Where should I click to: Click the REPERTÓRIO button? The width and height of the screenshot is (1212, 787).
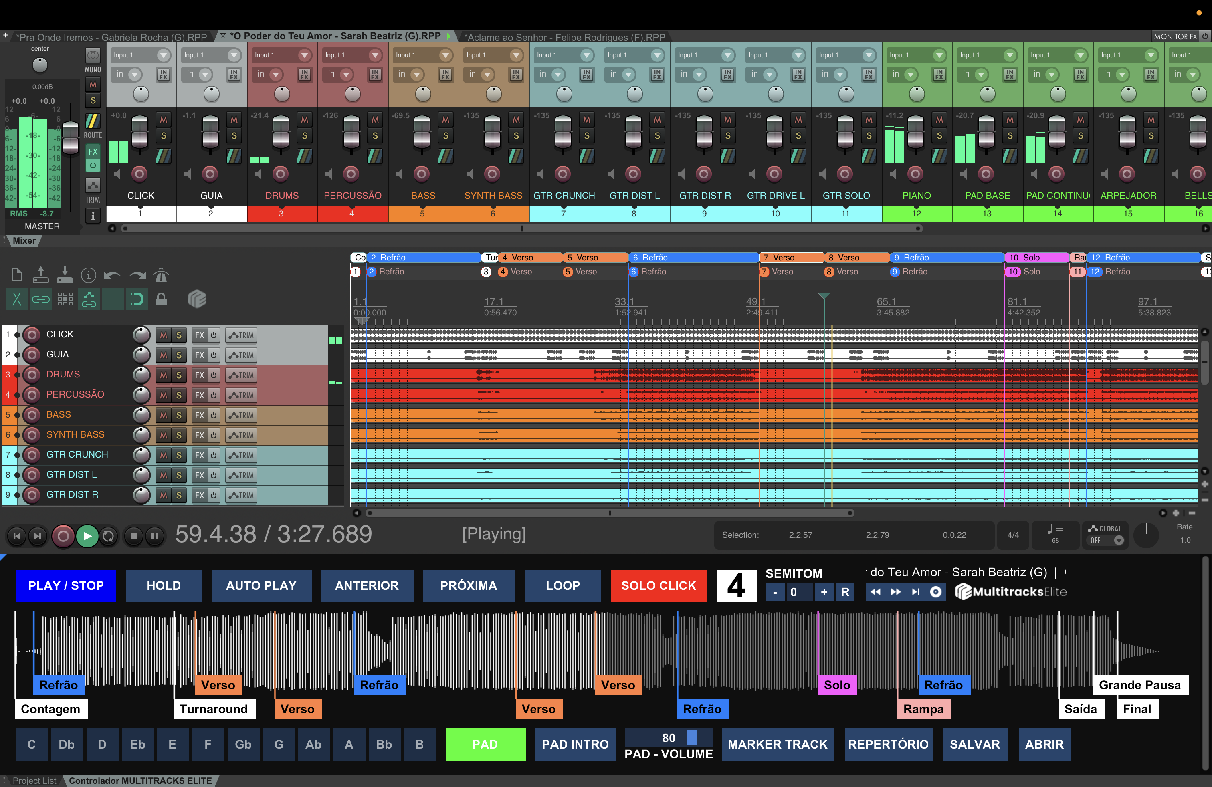click(x=888, y=744)
